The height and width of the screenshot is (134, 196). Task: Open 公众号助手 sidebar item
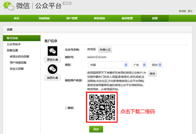click(x=14, y=44)
